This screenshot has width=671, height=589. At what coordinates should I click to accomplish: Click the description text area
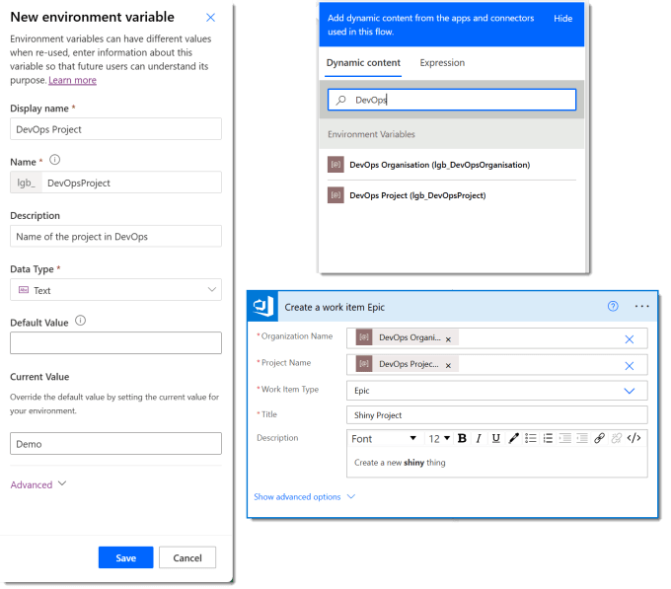(x=496, y=463)
